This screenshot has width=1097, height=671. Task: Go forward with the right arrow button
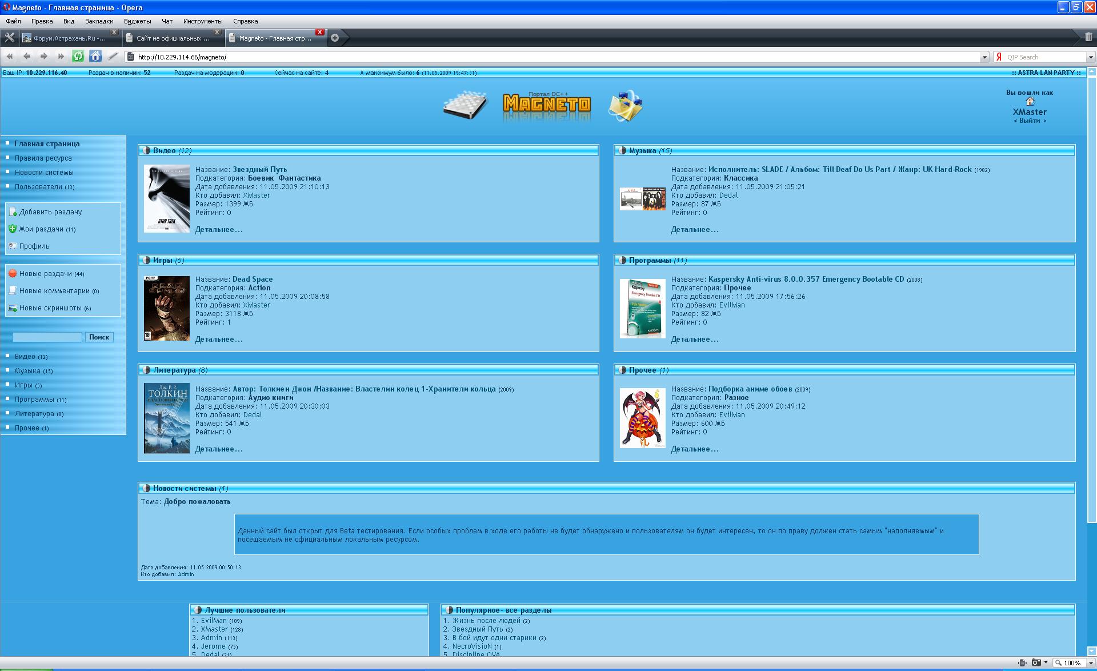click(x=44, y=57)
